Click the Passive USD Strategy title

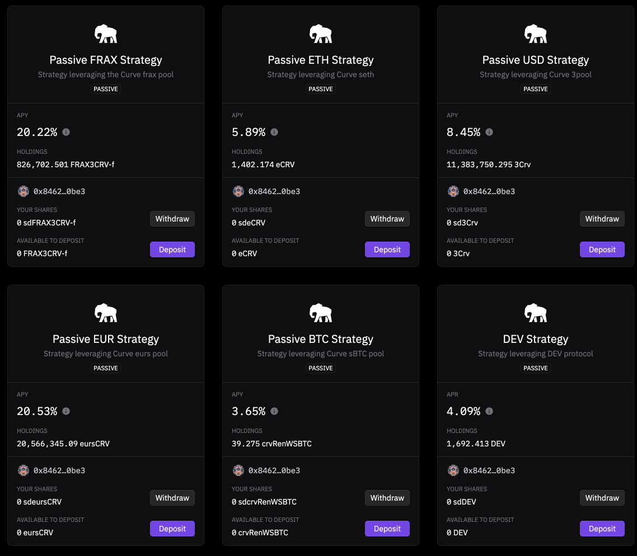[536, 60]
